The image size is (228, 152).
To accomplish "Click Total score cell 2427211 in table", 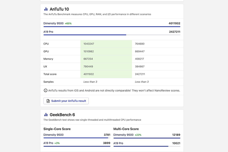I will [x=140, y=74].
